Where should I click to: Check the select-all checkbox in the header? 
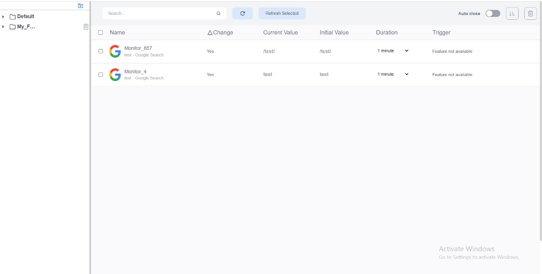(x=100, y=32)
